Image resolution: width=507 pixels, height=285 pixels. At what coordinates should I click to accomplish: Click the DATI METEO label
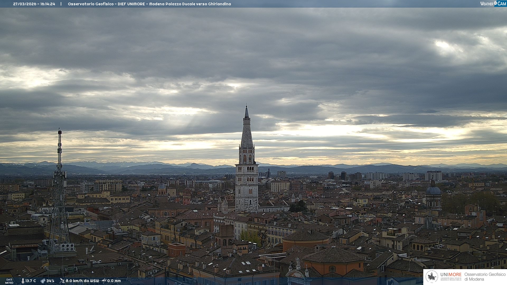click(x=9, y=281)
